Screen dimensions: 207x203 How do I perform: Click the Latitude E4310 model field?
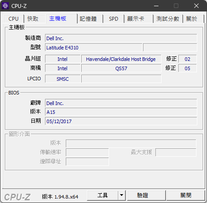tap(94, 48)
